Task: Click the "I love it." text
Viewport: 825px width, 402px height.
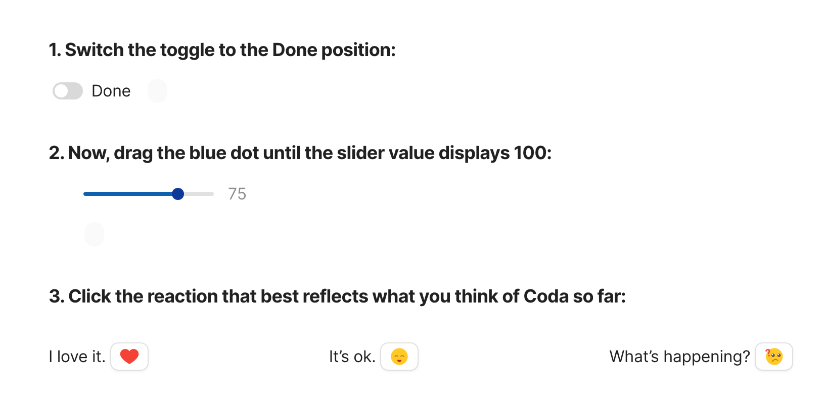Action: [77, 357]
